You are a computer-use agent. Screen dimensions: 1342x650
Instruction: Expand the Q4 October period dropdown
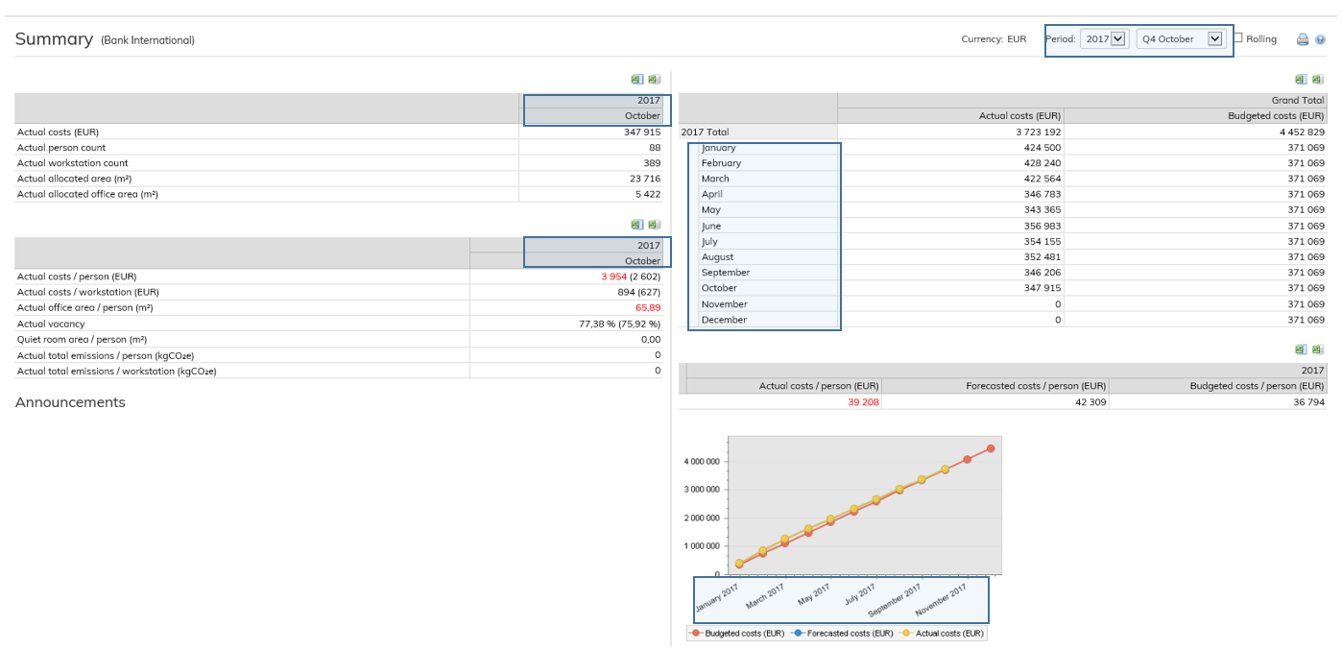[x=1181, y=39]
